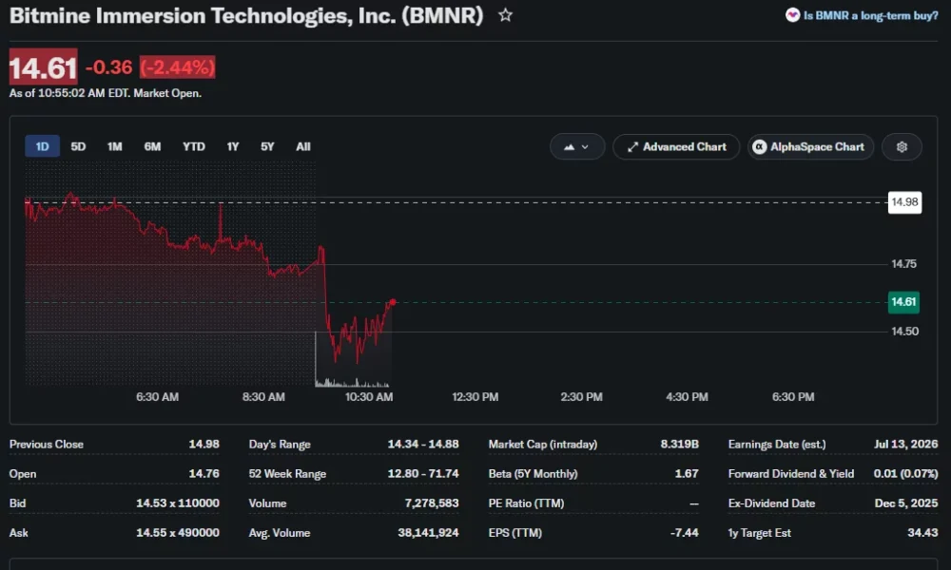Image resolution: width=951 pixels, height=570 pixels.
Task: Click the 14.98 previous close chart label
Action: click(x=905, y=201)
